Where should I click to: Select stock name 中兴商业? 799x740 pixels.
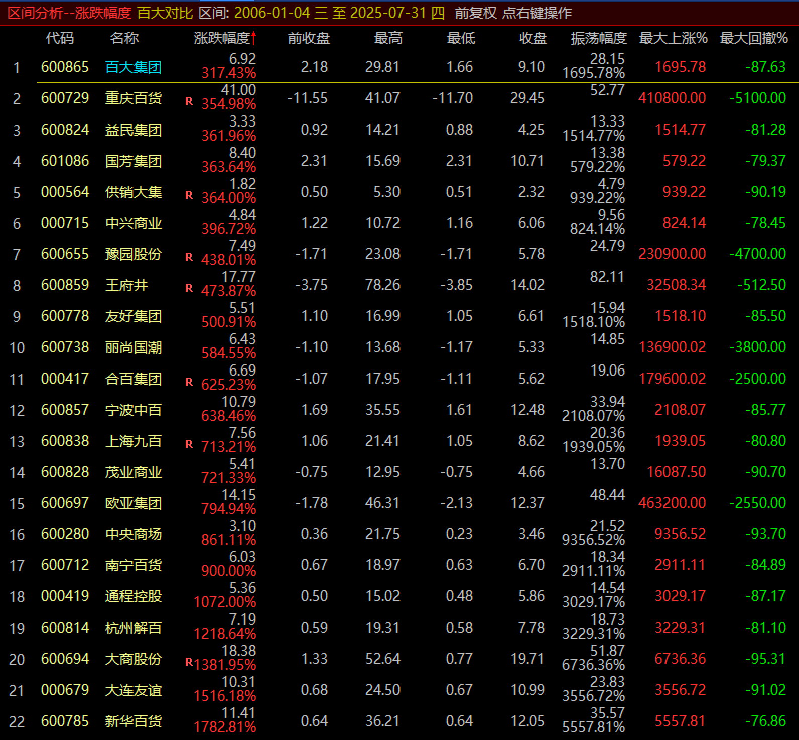pos(134,223)
